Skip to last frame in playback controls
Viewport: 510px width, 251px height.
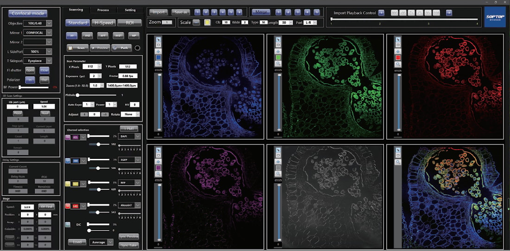point(436,13)
